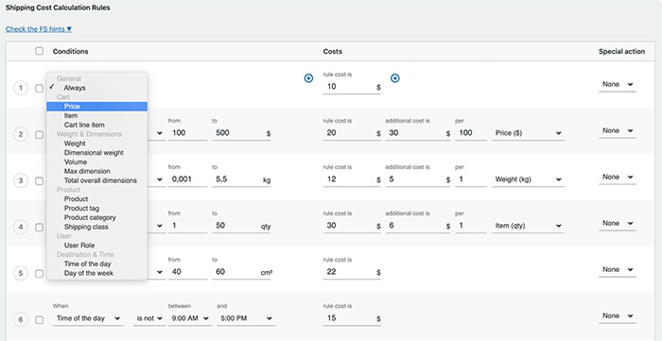
Task: Open the Check the FS hints link
Action: coord(39,29)
